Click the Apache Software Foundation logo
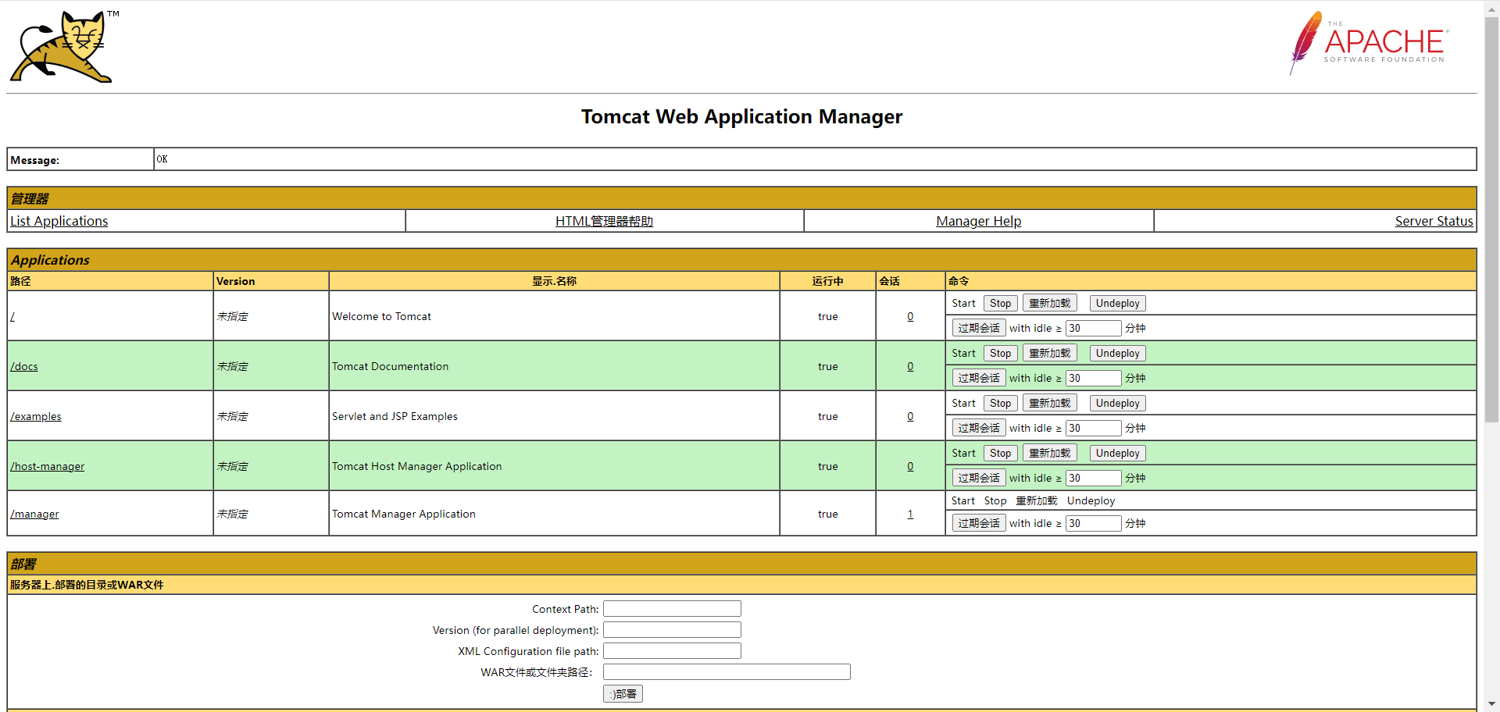The image size is (1500, 712). 1369,43
